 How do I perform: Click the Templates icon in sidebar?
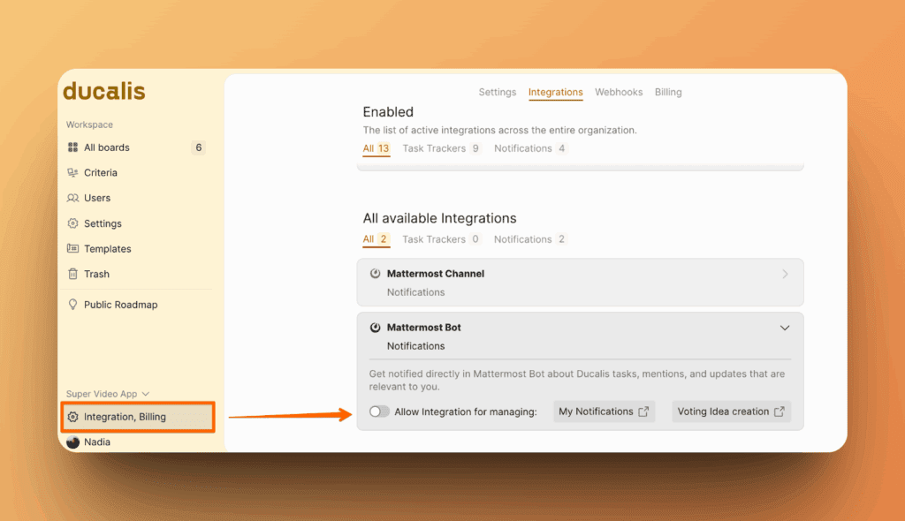click(x=73, y=249)
